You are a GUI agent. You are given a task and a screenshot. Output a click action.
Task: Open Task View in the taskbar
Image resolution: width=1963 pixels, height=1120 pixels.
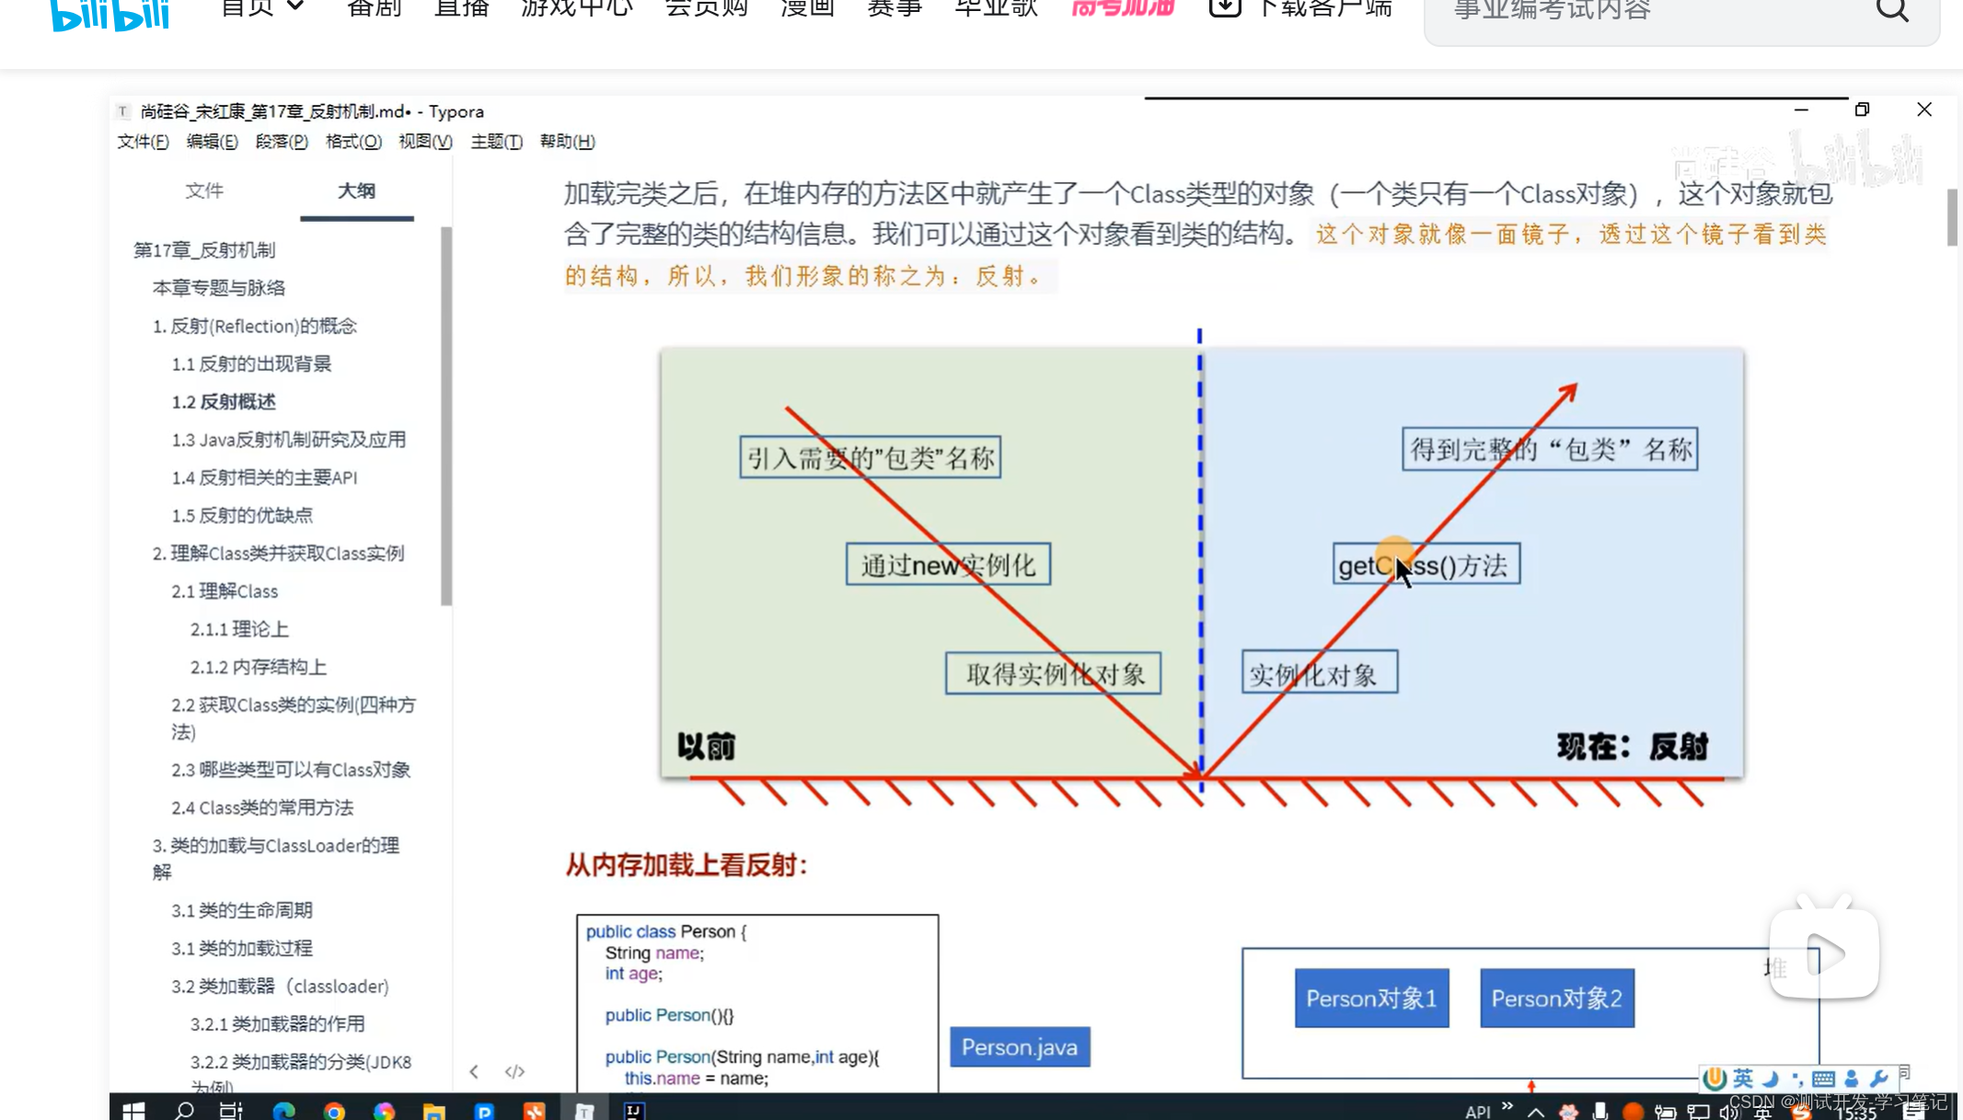(231, 1111)
